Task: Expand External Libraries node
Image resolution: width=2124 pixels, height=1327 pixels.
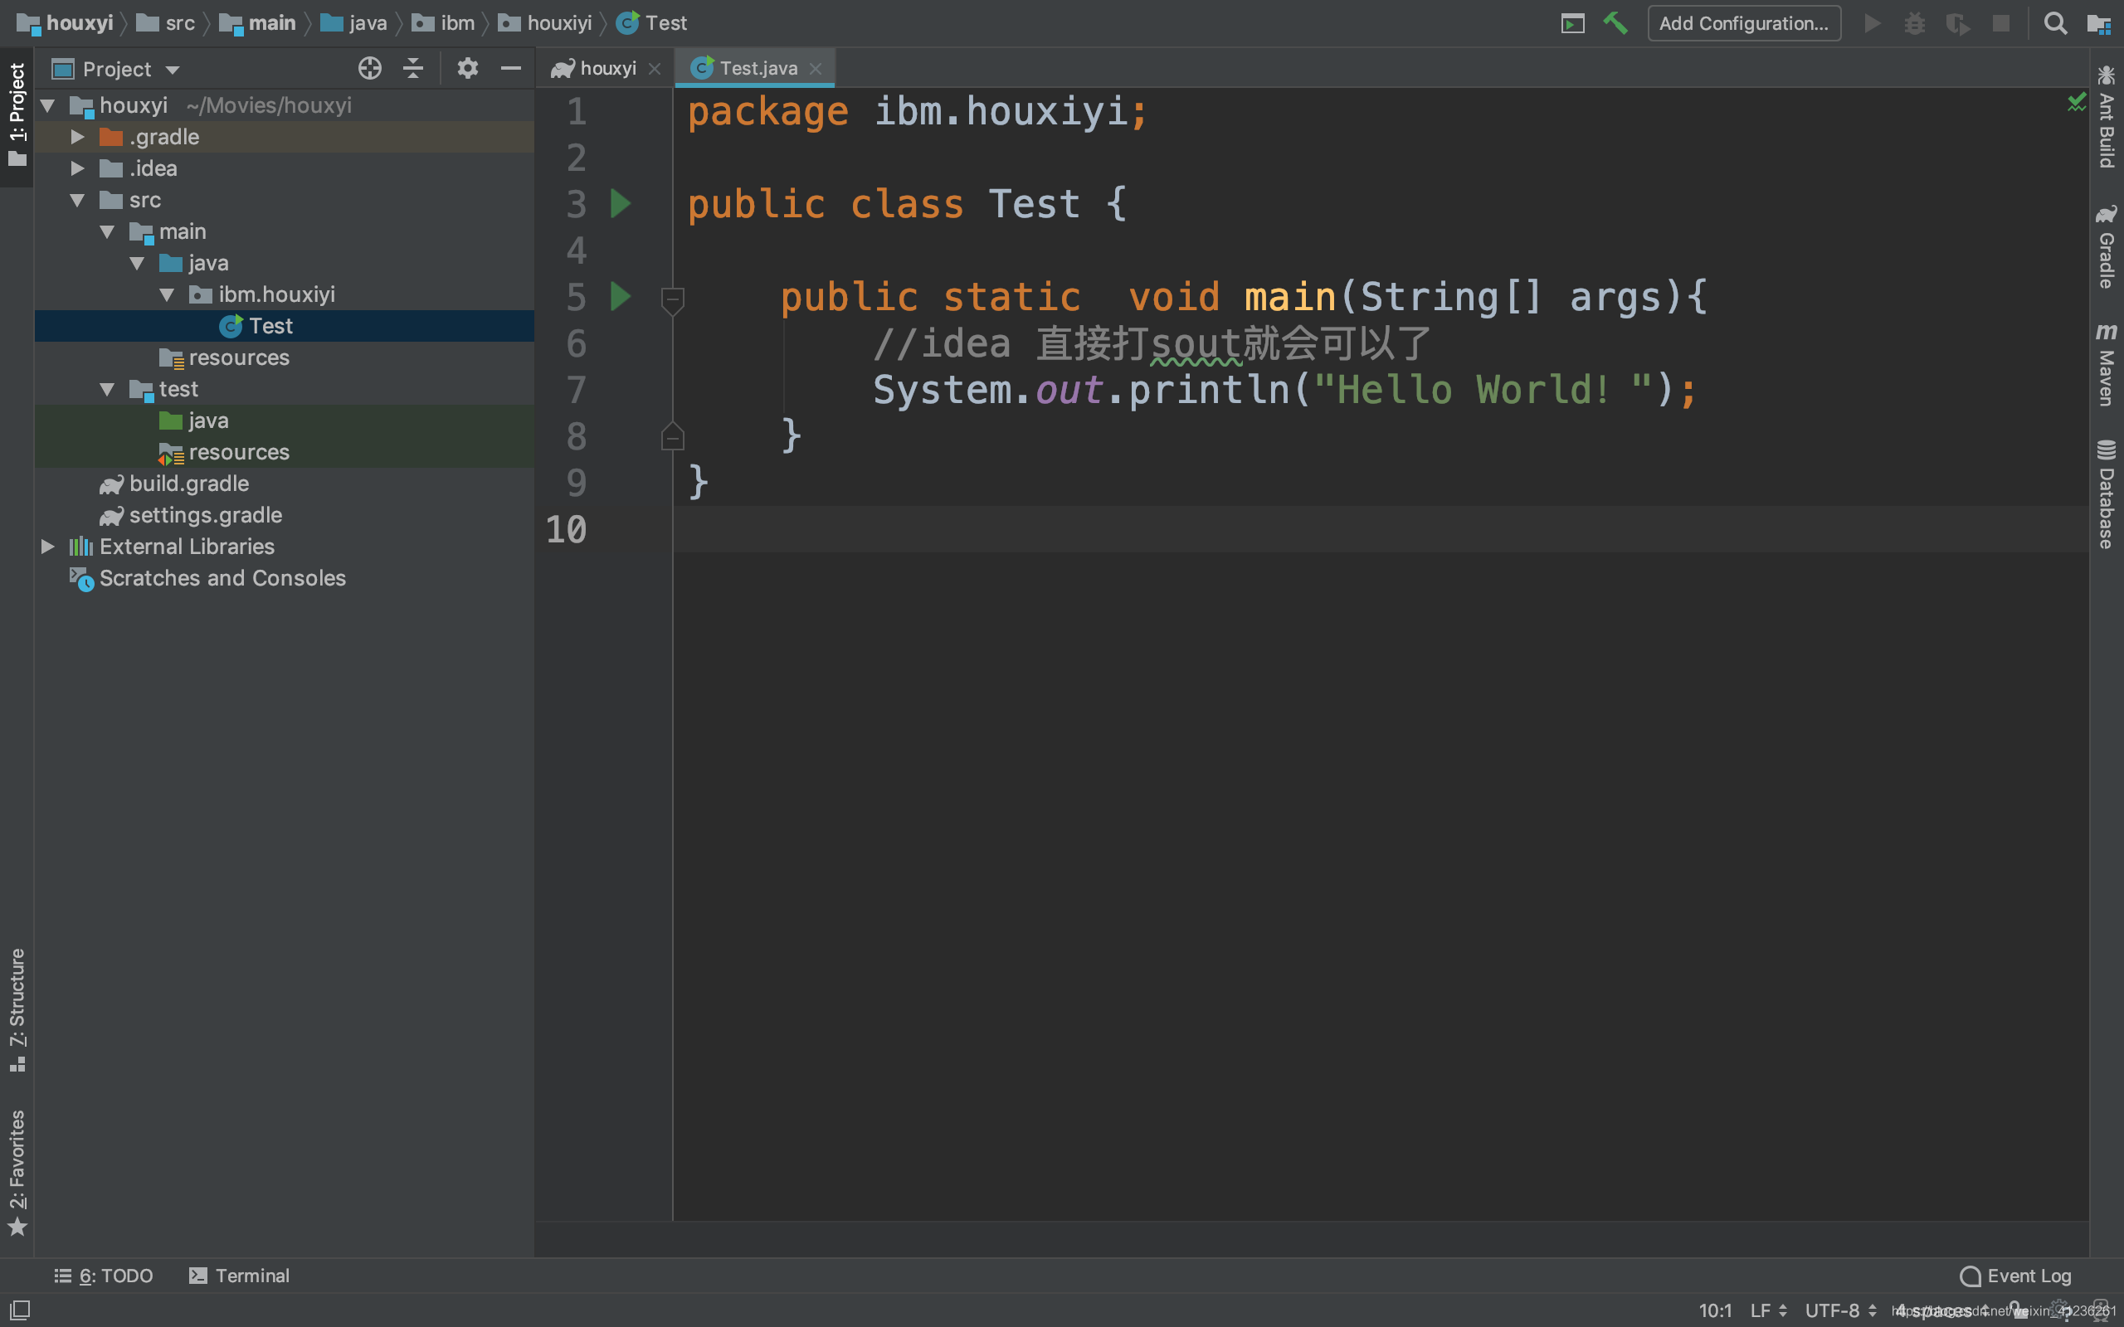Action: click(x=48, y=547)
